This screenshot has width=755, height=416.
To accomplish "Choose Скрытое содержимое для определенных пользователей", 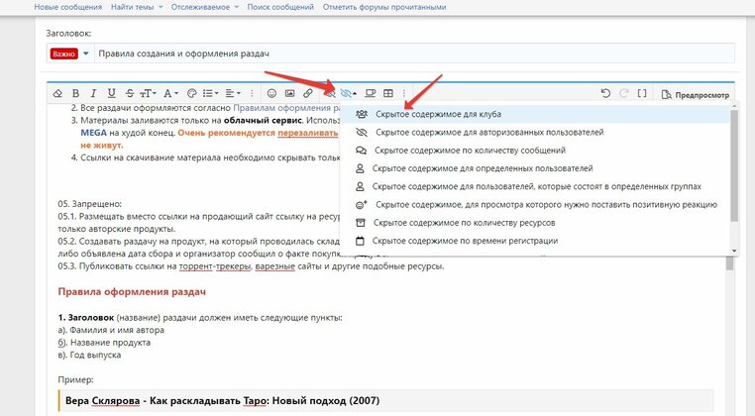I will pos(534,168).
